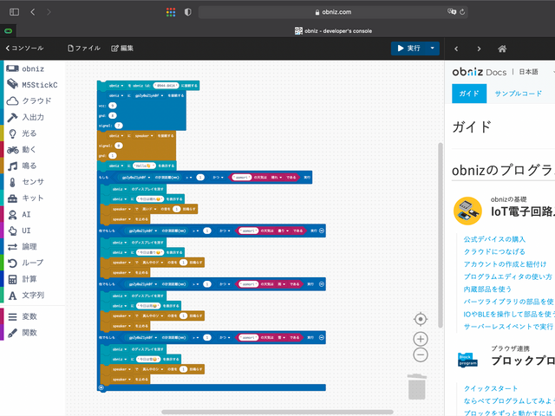555x416 pixels.
Task: Open the 編集 menu
Action: tap(122, 49)
